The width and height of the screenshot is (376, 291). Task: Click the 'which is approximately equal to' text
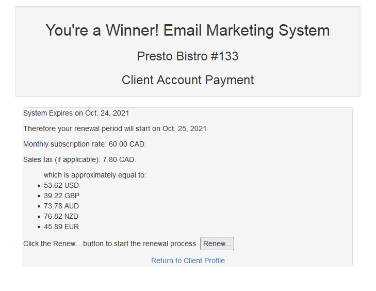tap(95, 175)
